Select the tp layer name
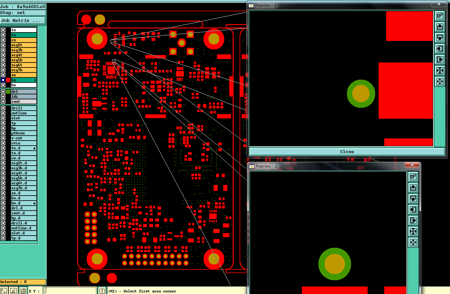450x294 pixels. (24, 123)
